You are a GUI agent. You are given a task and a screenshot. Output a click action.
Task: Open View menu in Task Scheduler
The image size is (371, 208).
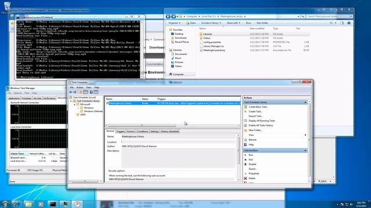89,87
